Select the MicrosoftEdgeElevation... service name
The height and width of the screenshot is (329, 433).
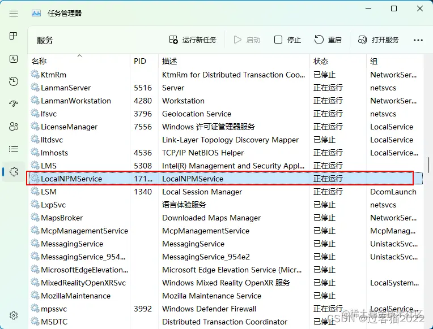pos(84,270)
